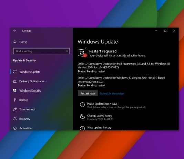Minimize the Settings window

pos(156,31)
